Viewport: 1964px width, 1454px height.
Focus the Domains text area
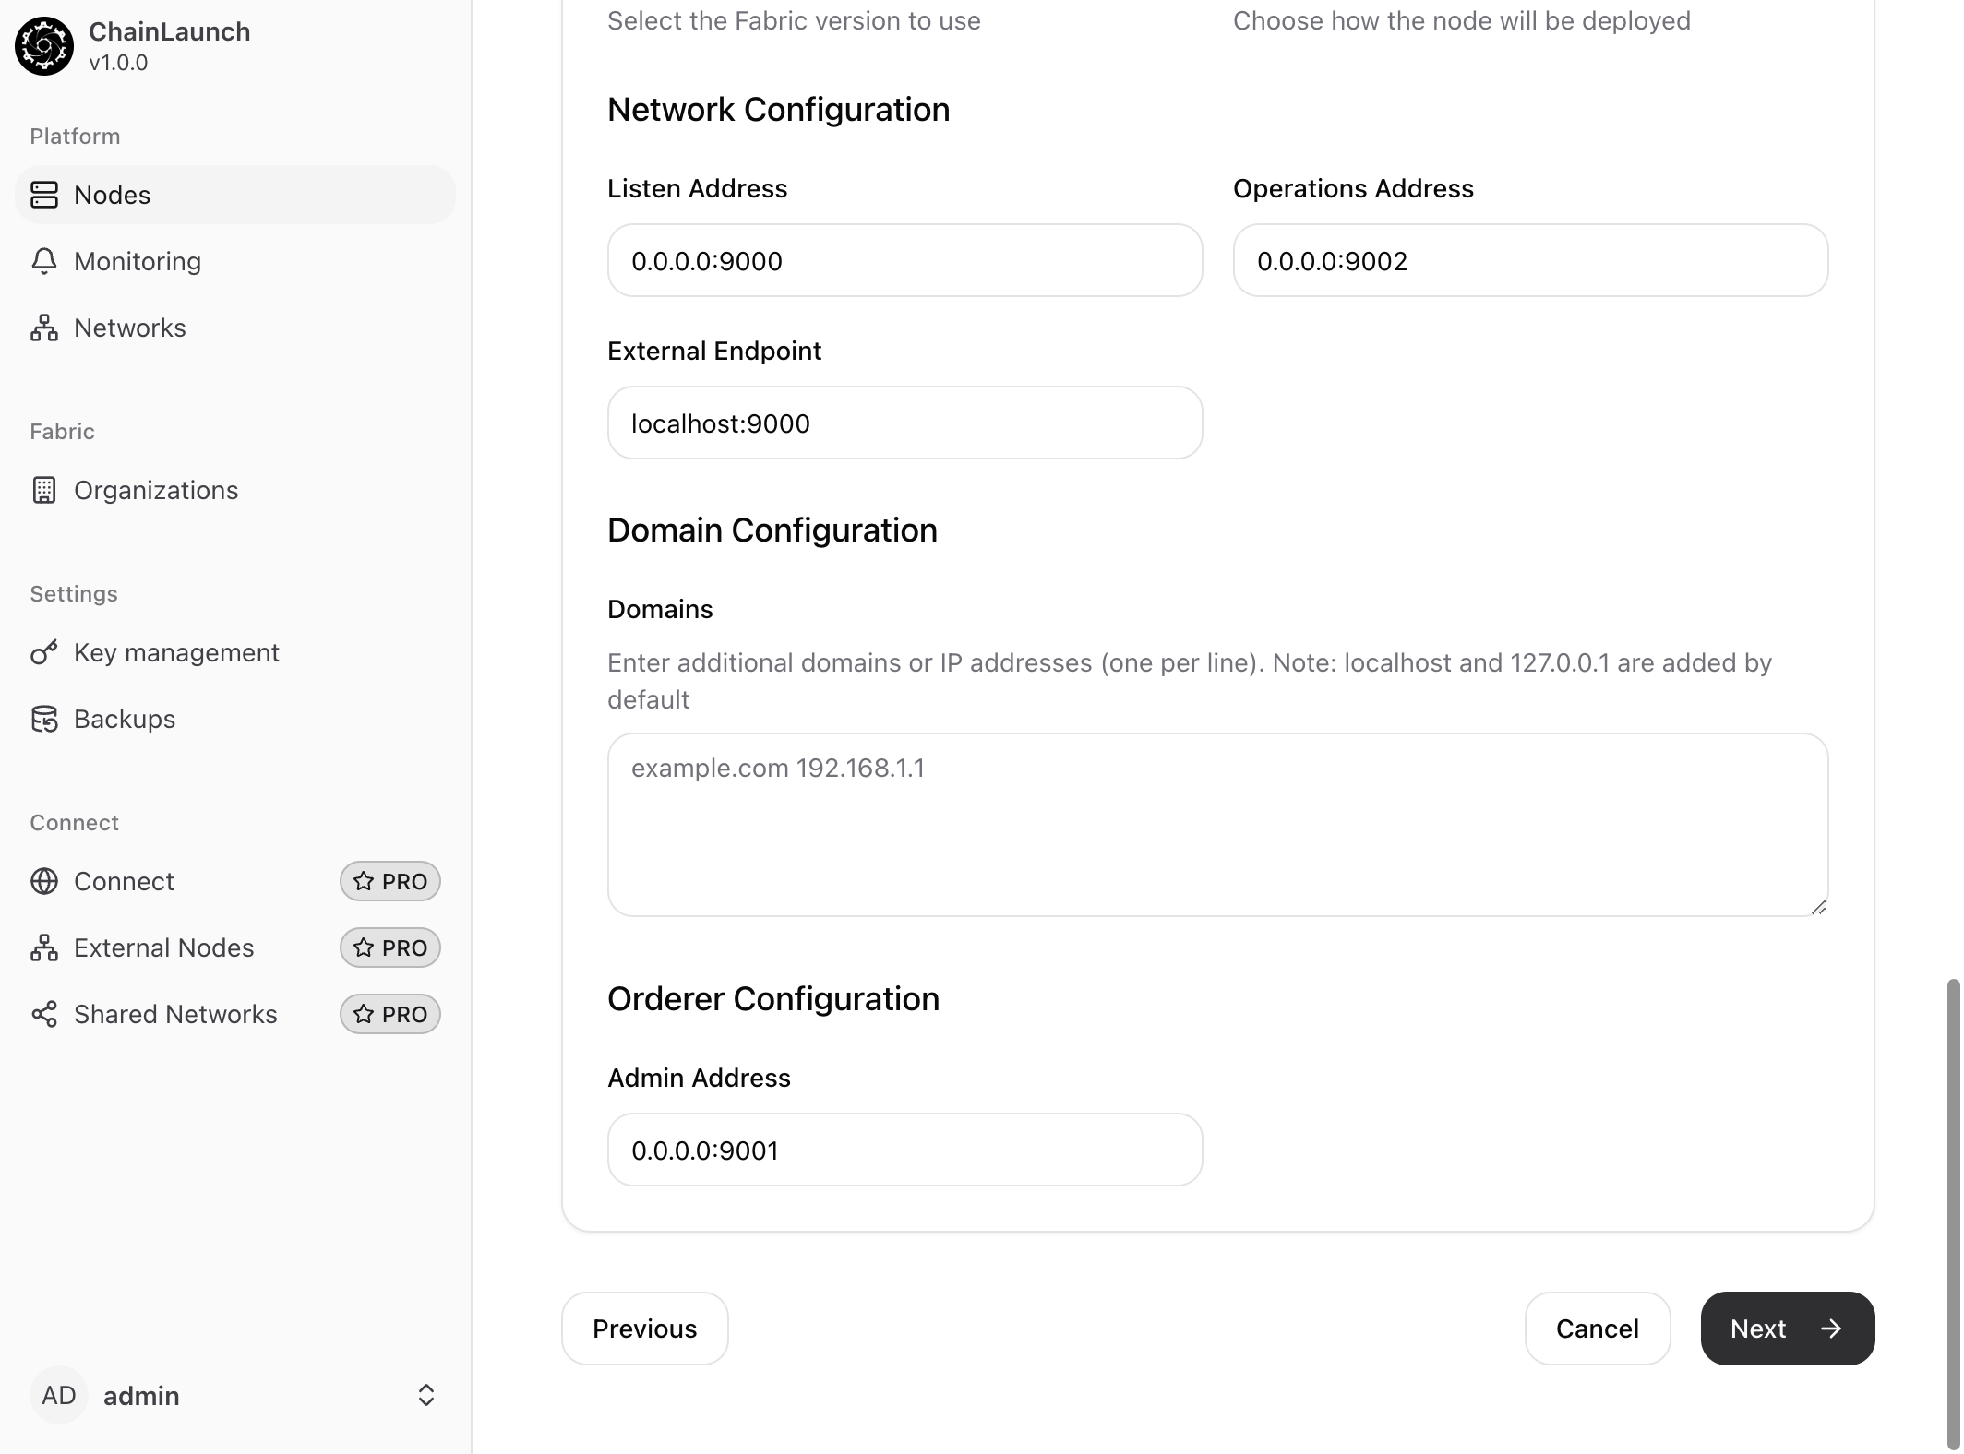(1216, 824)
